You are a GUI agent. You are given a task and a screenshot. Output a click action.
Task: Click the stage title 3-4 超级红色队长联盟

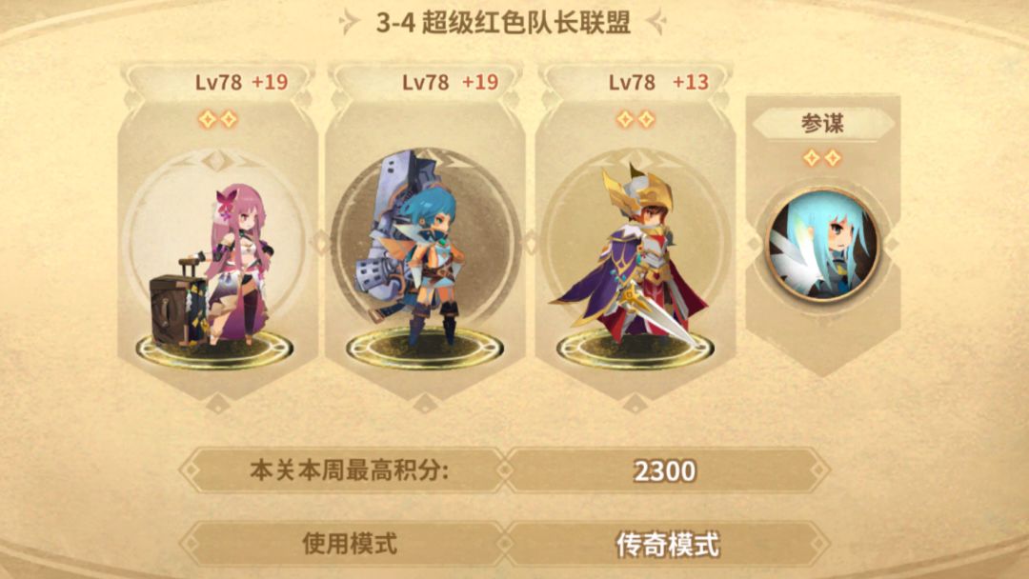pos(503,22)
